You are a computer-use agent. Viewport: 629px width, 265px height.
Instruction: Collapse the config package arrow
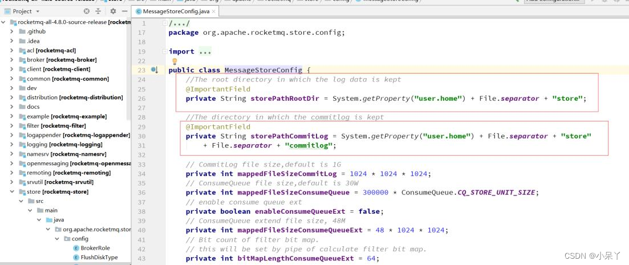(58, 239)
